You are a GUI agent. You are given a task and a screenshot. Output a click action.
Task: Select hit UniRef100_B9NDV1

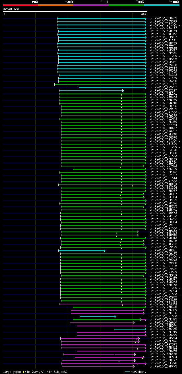(x=164, y=250)
